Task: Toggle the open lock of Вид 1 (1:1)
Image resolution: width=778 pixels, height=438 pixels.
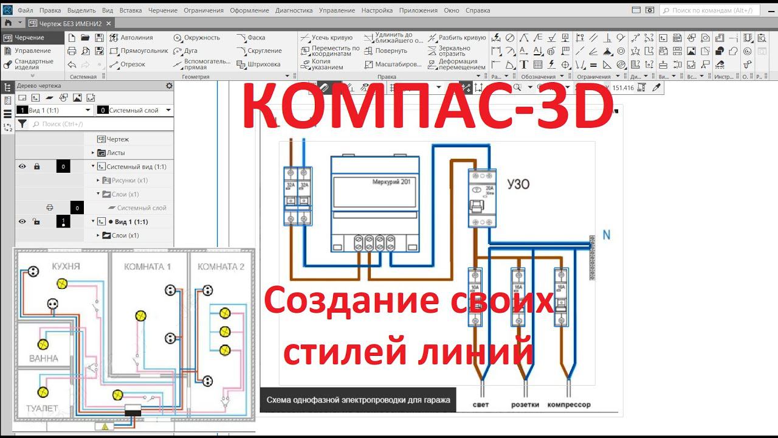Action: click(x=36, y=221)
